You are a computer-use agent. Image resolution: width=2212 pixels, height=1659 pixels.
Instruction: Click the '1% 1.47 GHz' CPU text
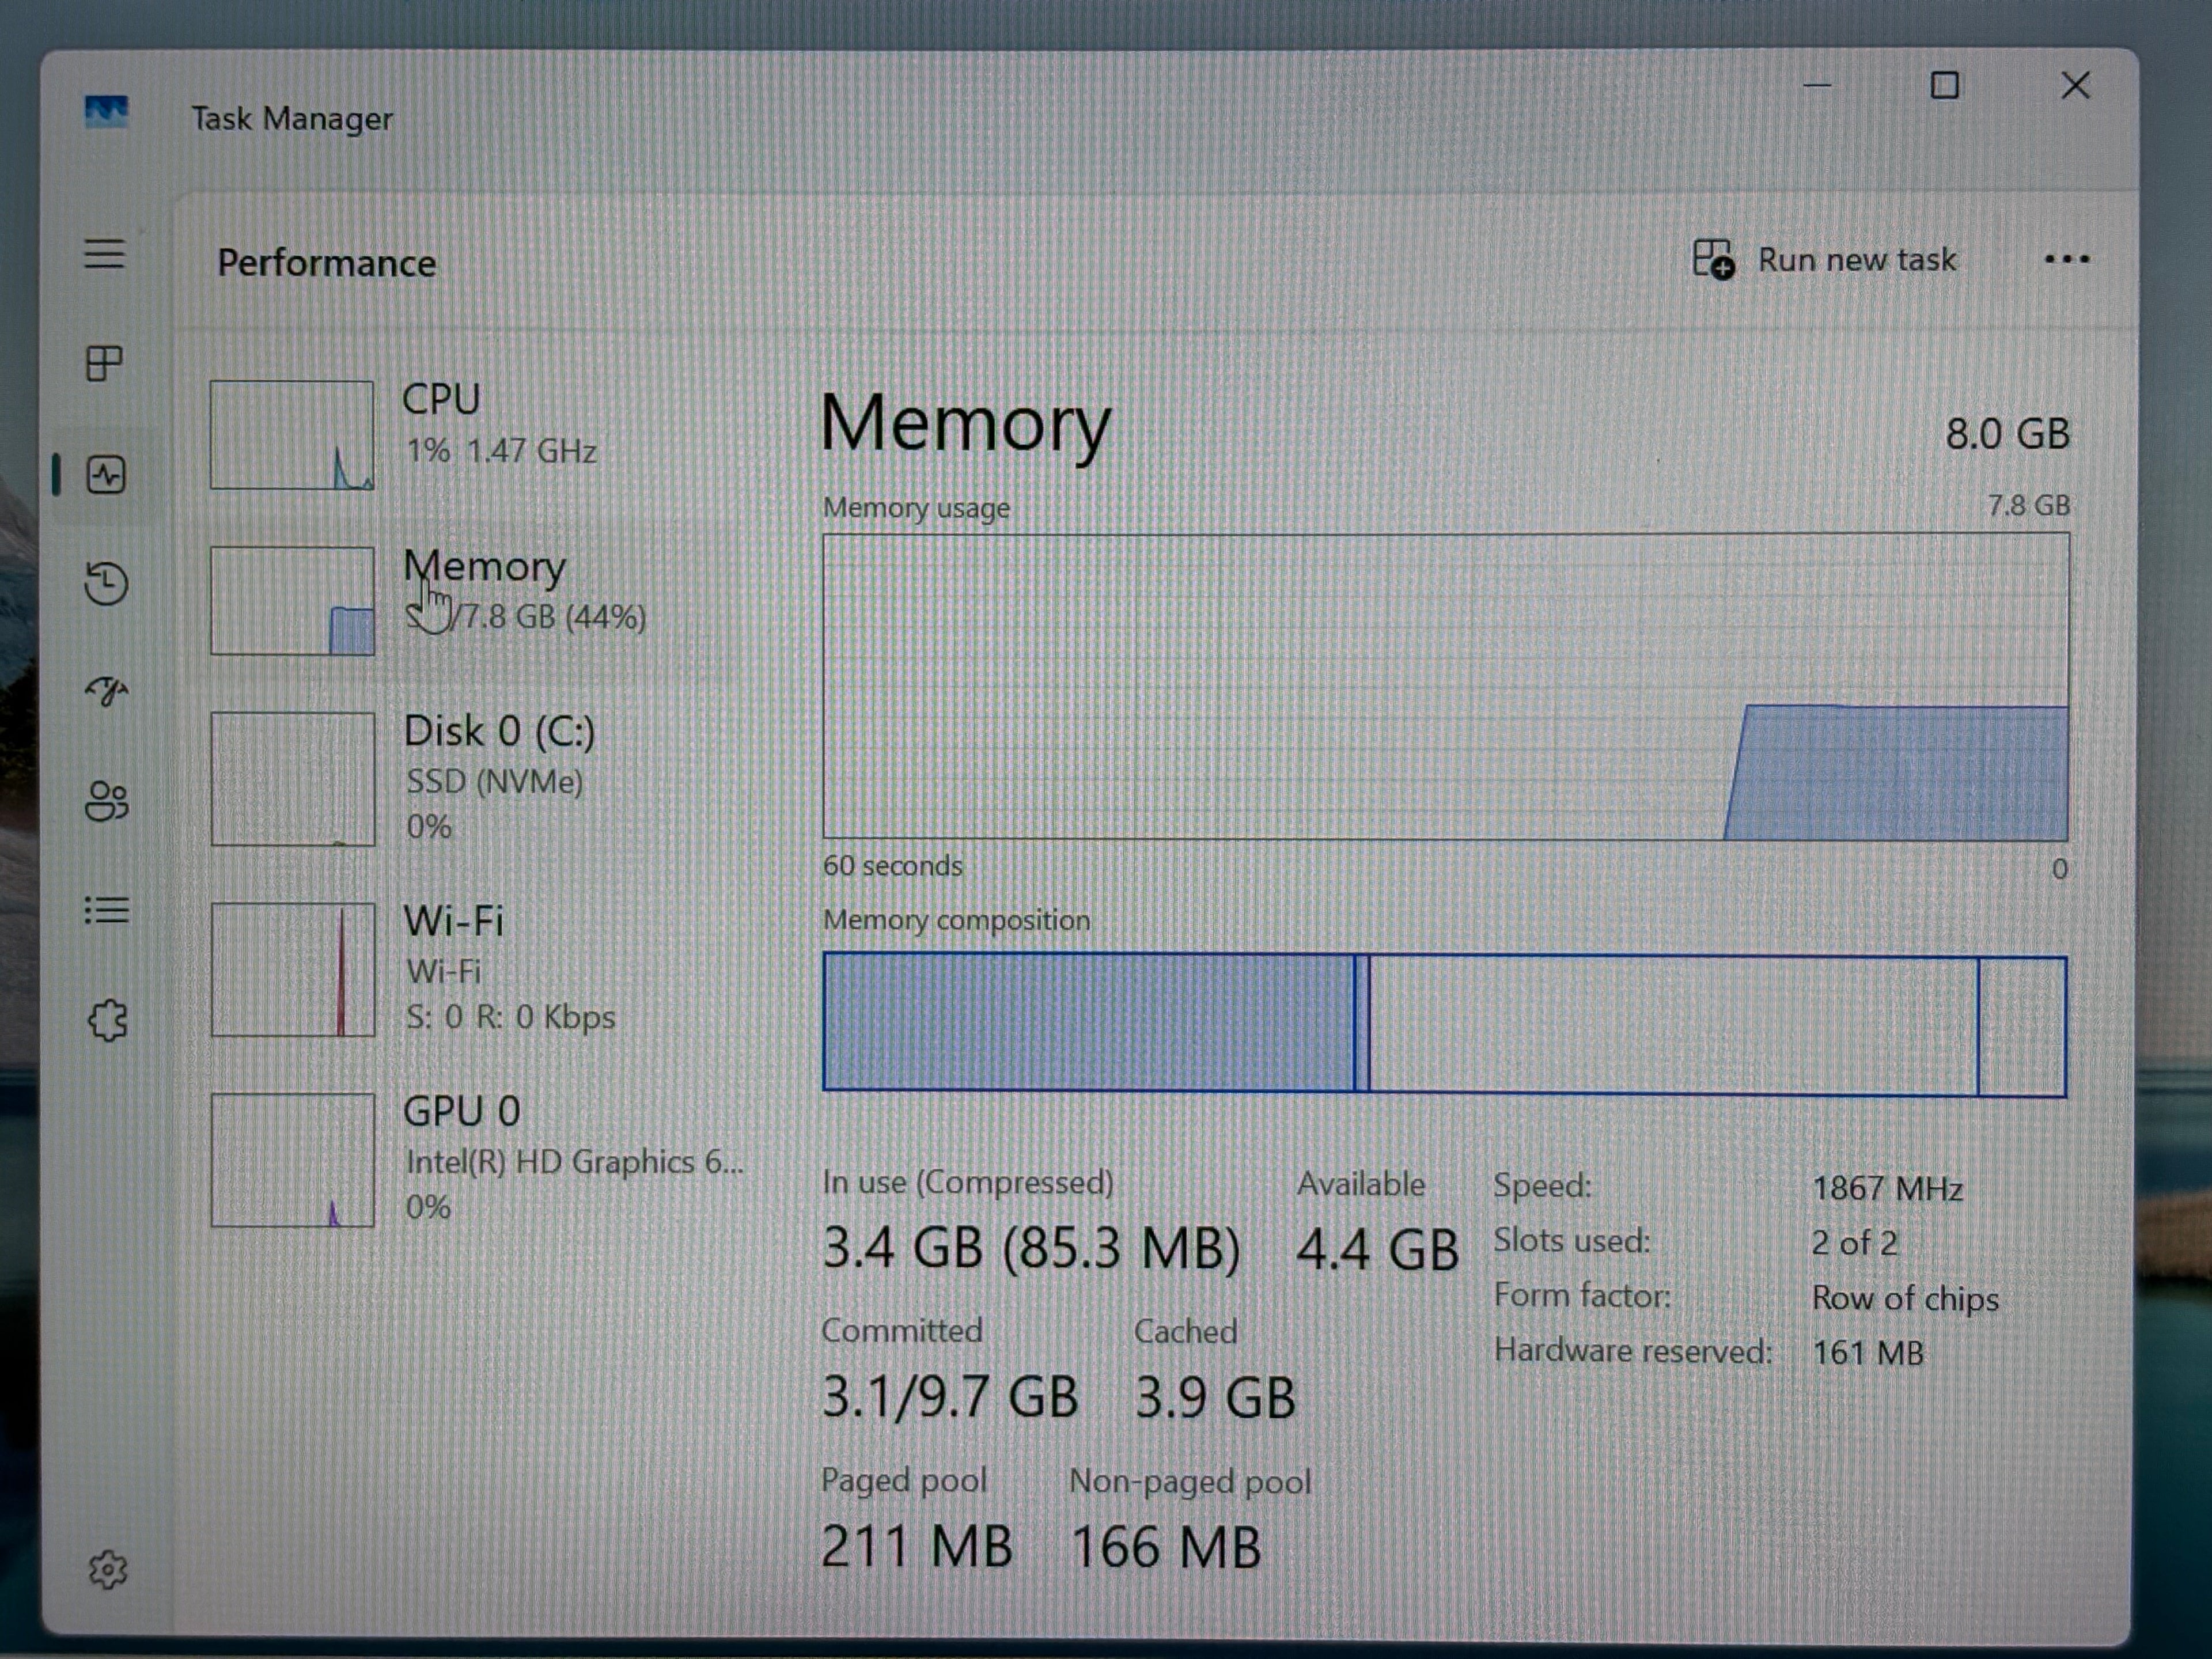tap(501, 451)
